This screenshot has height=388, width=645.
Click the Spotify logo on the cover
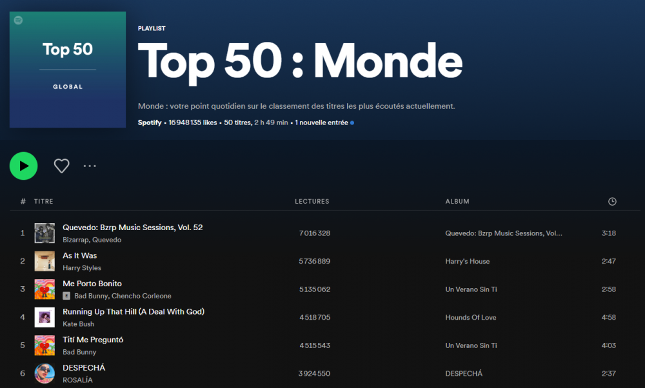19,20
